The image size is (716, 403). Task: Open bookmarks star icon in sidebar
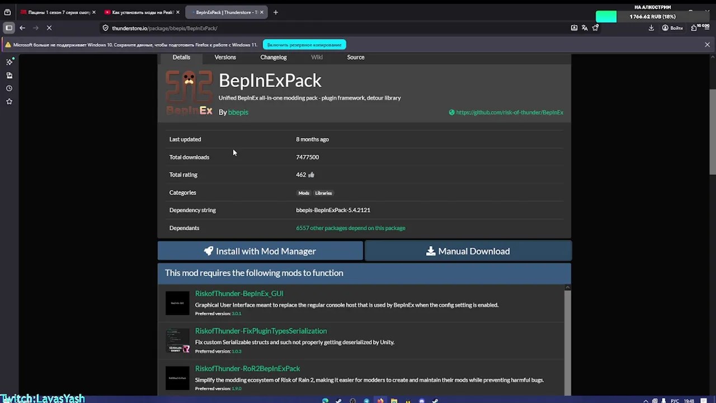pos(9,102)
